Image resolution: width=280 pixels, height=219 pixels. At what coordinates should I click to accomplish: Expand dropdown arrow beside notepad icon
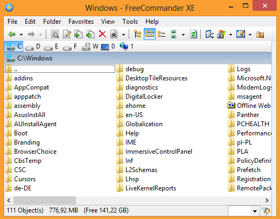click(250, 35)
